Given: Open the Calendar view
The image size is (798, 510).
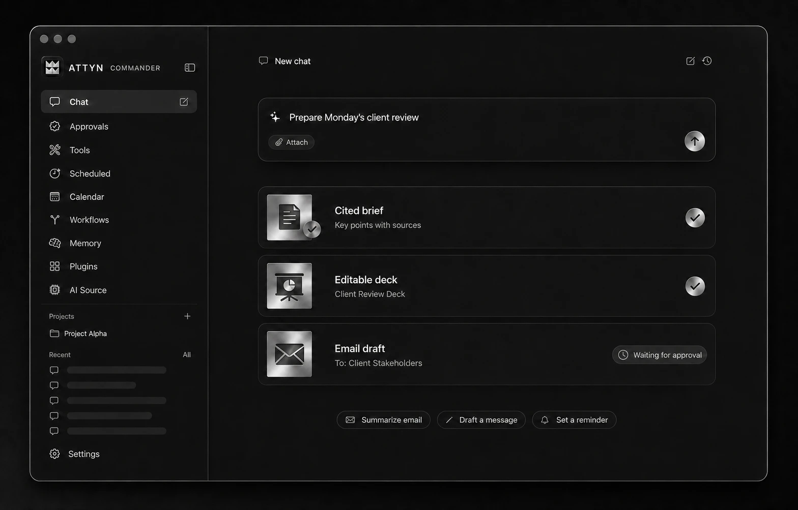Looking at the screenshot, I should (x=119, y=197).
